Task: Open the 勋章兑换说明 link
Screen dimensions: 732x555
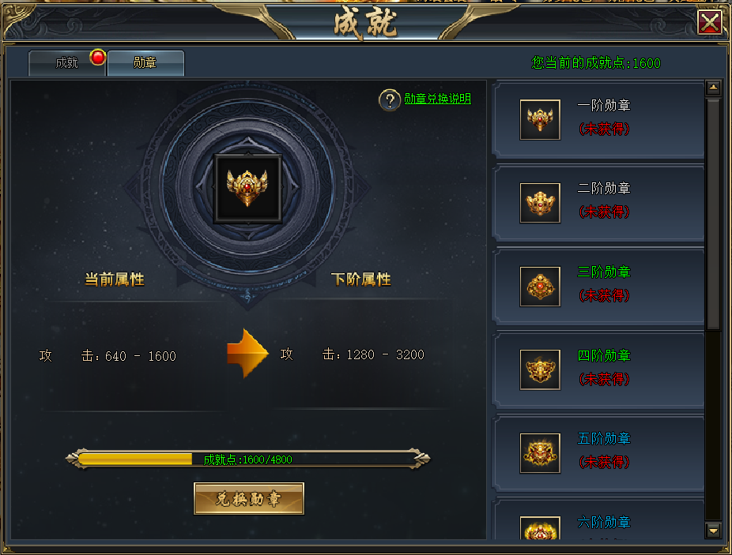Action: tap(437, 99)
